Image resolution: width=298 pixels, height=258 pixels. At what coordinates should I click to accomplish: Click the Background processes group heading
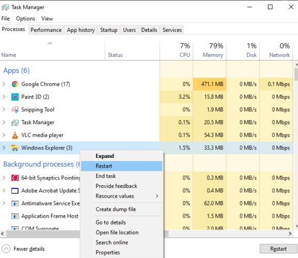42,165
